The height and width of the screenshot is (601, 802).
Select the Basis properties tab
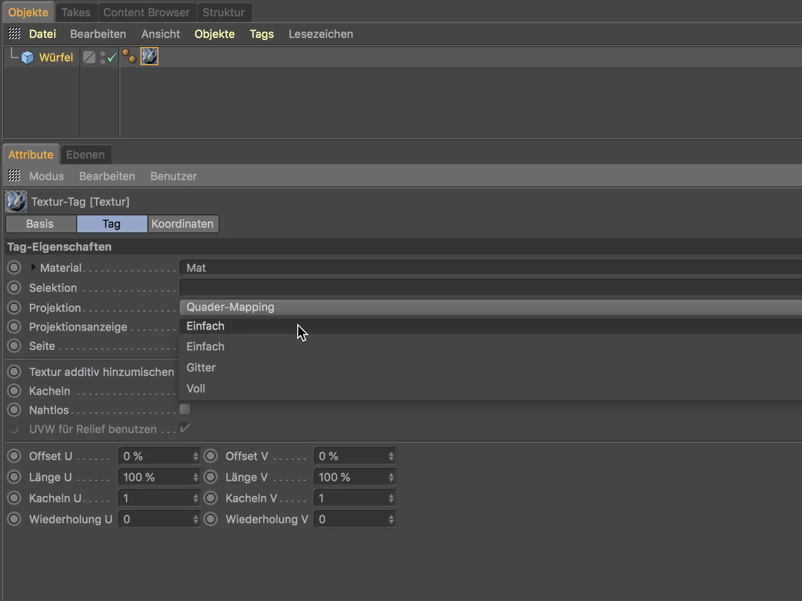click(41, 224)
